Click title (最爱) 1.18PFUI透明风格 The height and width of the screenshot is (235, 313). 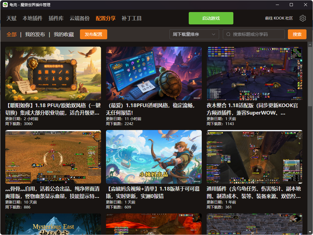150,109
